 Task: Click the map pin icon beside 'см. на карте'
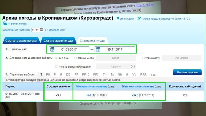(118, 19)
